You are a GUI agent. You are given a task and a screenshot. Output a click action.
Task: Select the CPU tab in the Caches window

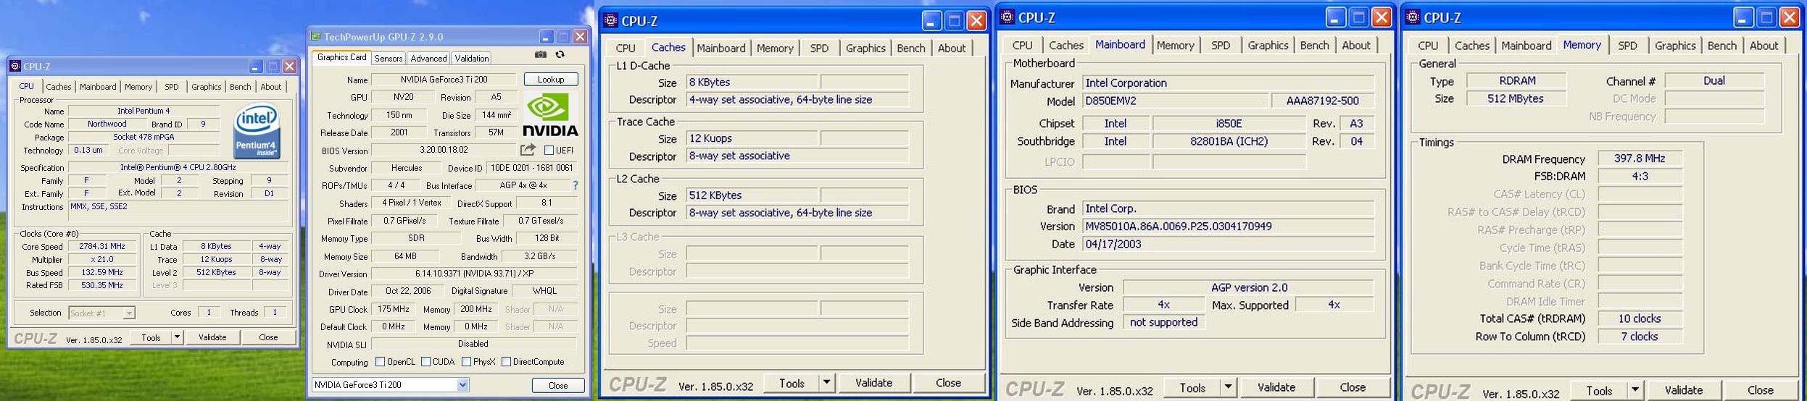click(x=626, y=48)
